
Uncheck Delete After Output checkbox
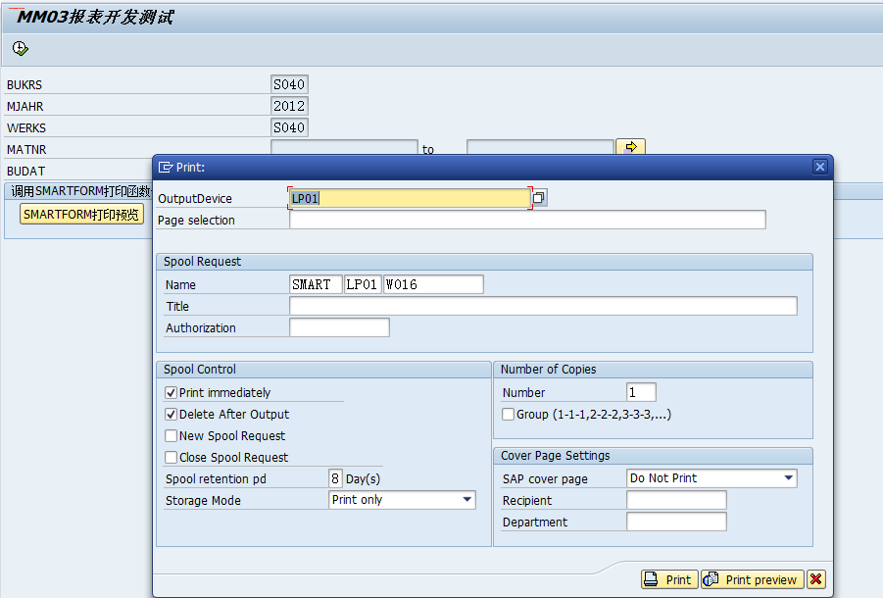(x=172, y=415)
